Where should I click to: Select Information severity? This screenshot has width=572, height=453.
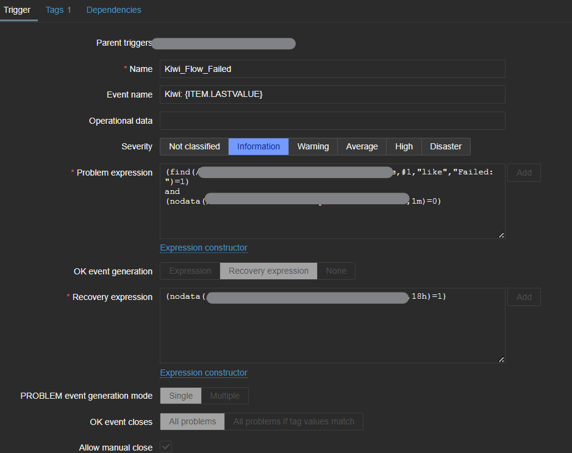coord(259,146)
